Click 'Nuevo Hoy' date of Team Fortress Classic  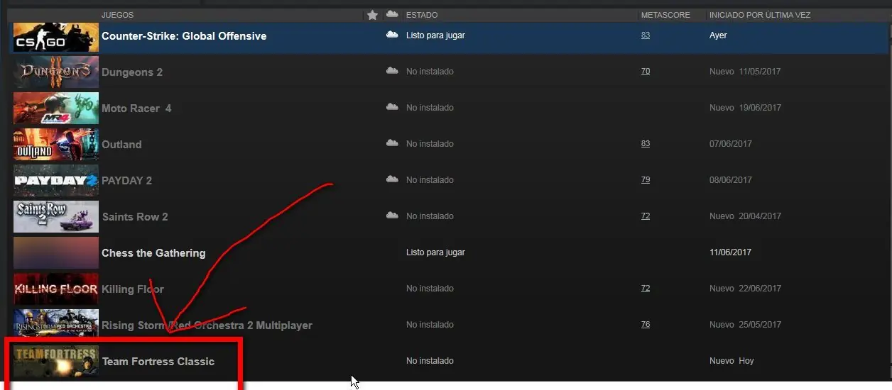[731, 361]
